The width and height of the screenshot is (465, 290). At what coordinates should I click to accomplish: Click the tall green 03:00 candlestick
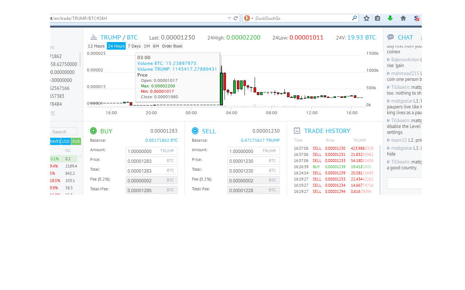point(221,89)
